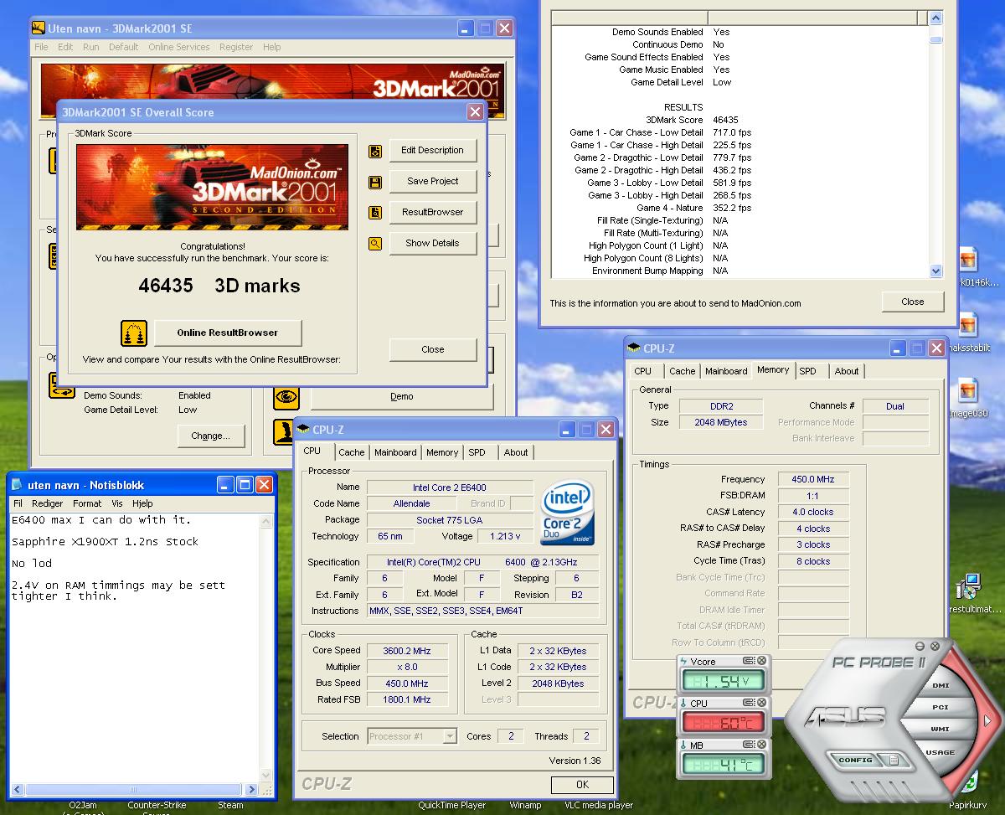
Task: Click the USAGE button on PC Probe II
Action: tap(940, 752)
